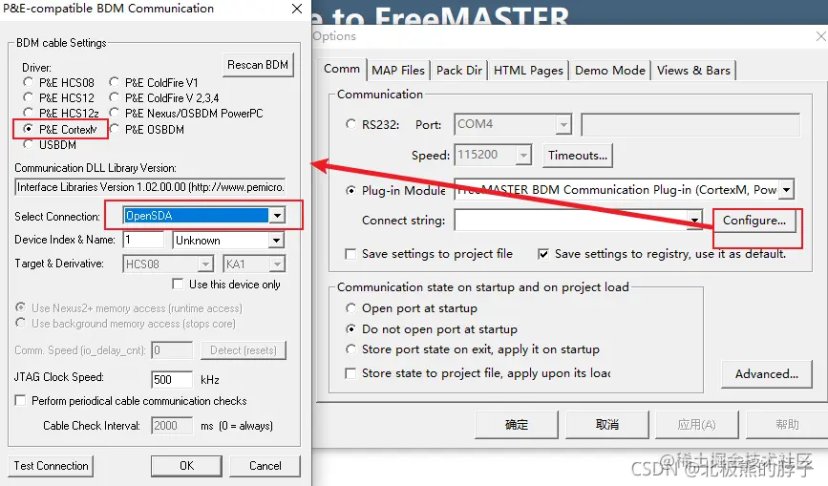Click OK in the BDM Communication dialog

coord(186,465)
